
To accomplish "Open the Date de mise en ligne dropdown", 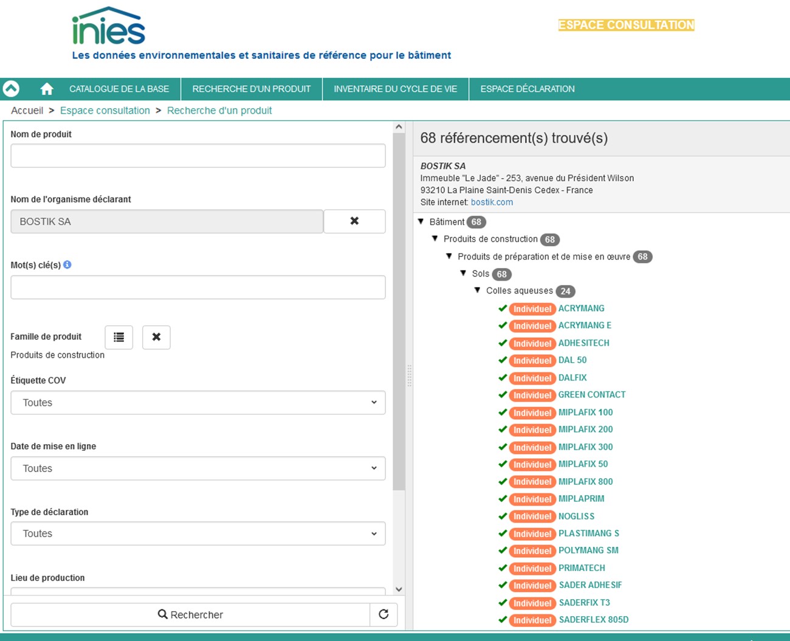I will 197,468.
